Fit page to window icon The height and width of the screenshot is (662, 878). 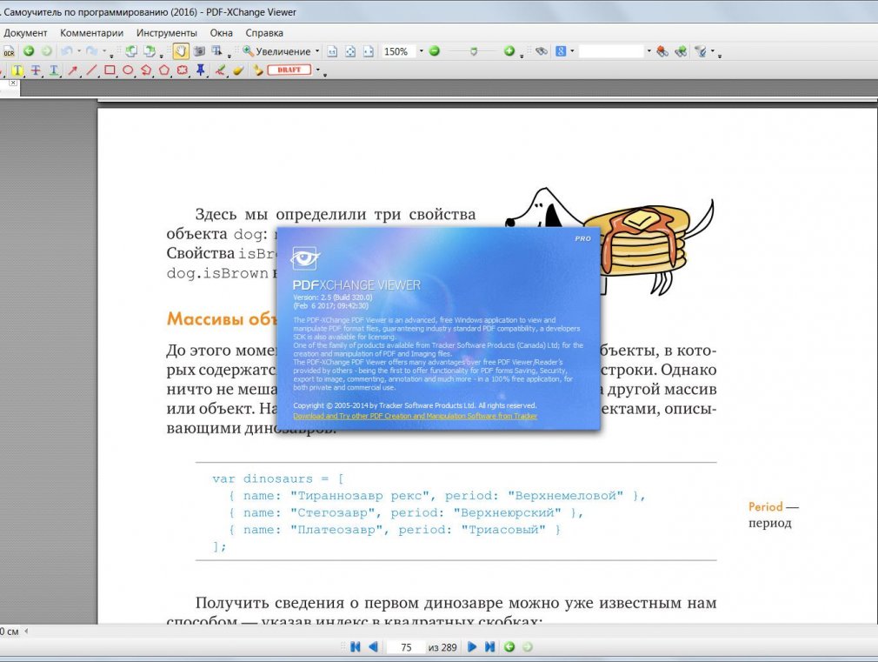click(x=350, y=51)
